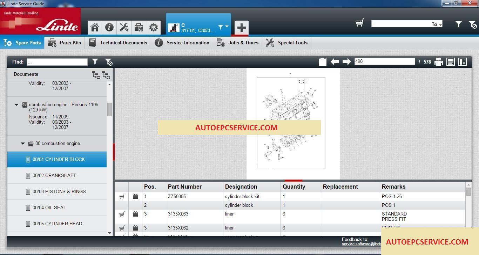This screenshot has height=255, width=479.
Task: Toggle the side-by-side page layout view
Action: (x=462, y=61)
